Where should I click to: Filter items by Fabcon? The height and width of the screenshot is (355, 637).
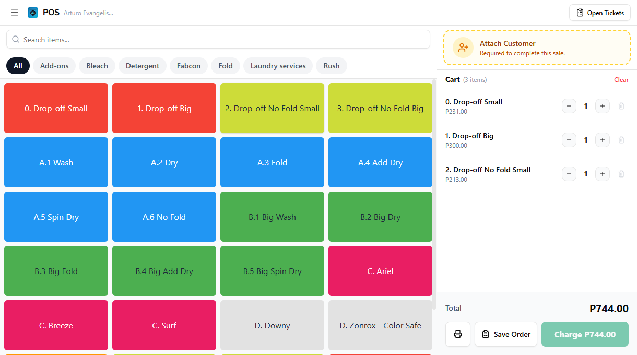188,66
